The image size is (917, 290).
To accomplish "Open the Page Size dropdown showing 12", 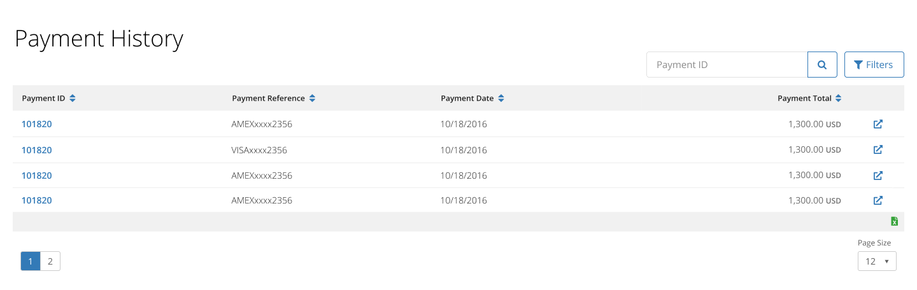I will 877,261.
